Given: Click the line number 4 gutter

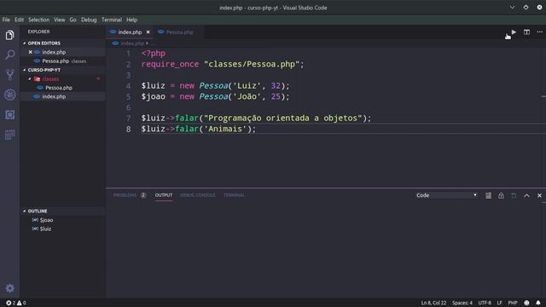Looking at the screenshot, I should (128, 86).
